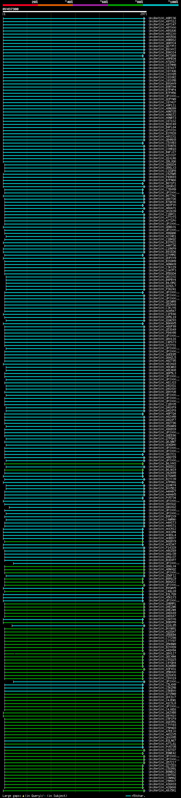Select the UniRef100_B9RTA4 label
The width and height of the screenshot is (181, 798).
tap(162, 87)
